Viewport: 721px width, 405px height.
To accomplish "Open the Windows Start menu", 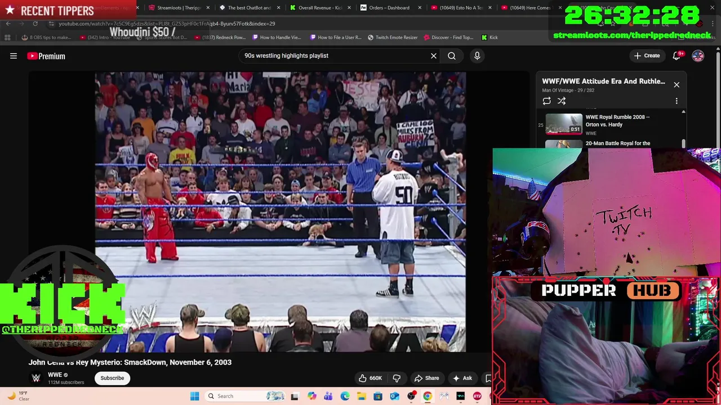I will (x=194, y=396).
